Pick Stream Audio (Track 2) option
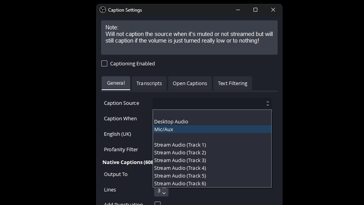Screen dimensions: 364x205 [x=180, y=153]
